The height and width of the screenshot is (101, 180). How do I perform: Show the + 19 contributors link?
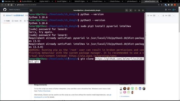(x=124, y=97)
